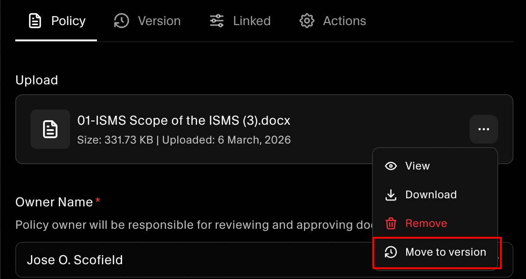Click the 01-ISMS Scope of the ISMS filename
Image resolution: width=526 pixels, height=279 pixels.
(184, 121)
